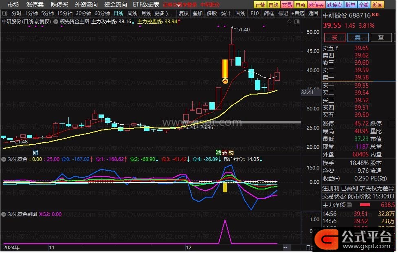
Task: Open the 资金流向 menu
Action: pos(116,4)
